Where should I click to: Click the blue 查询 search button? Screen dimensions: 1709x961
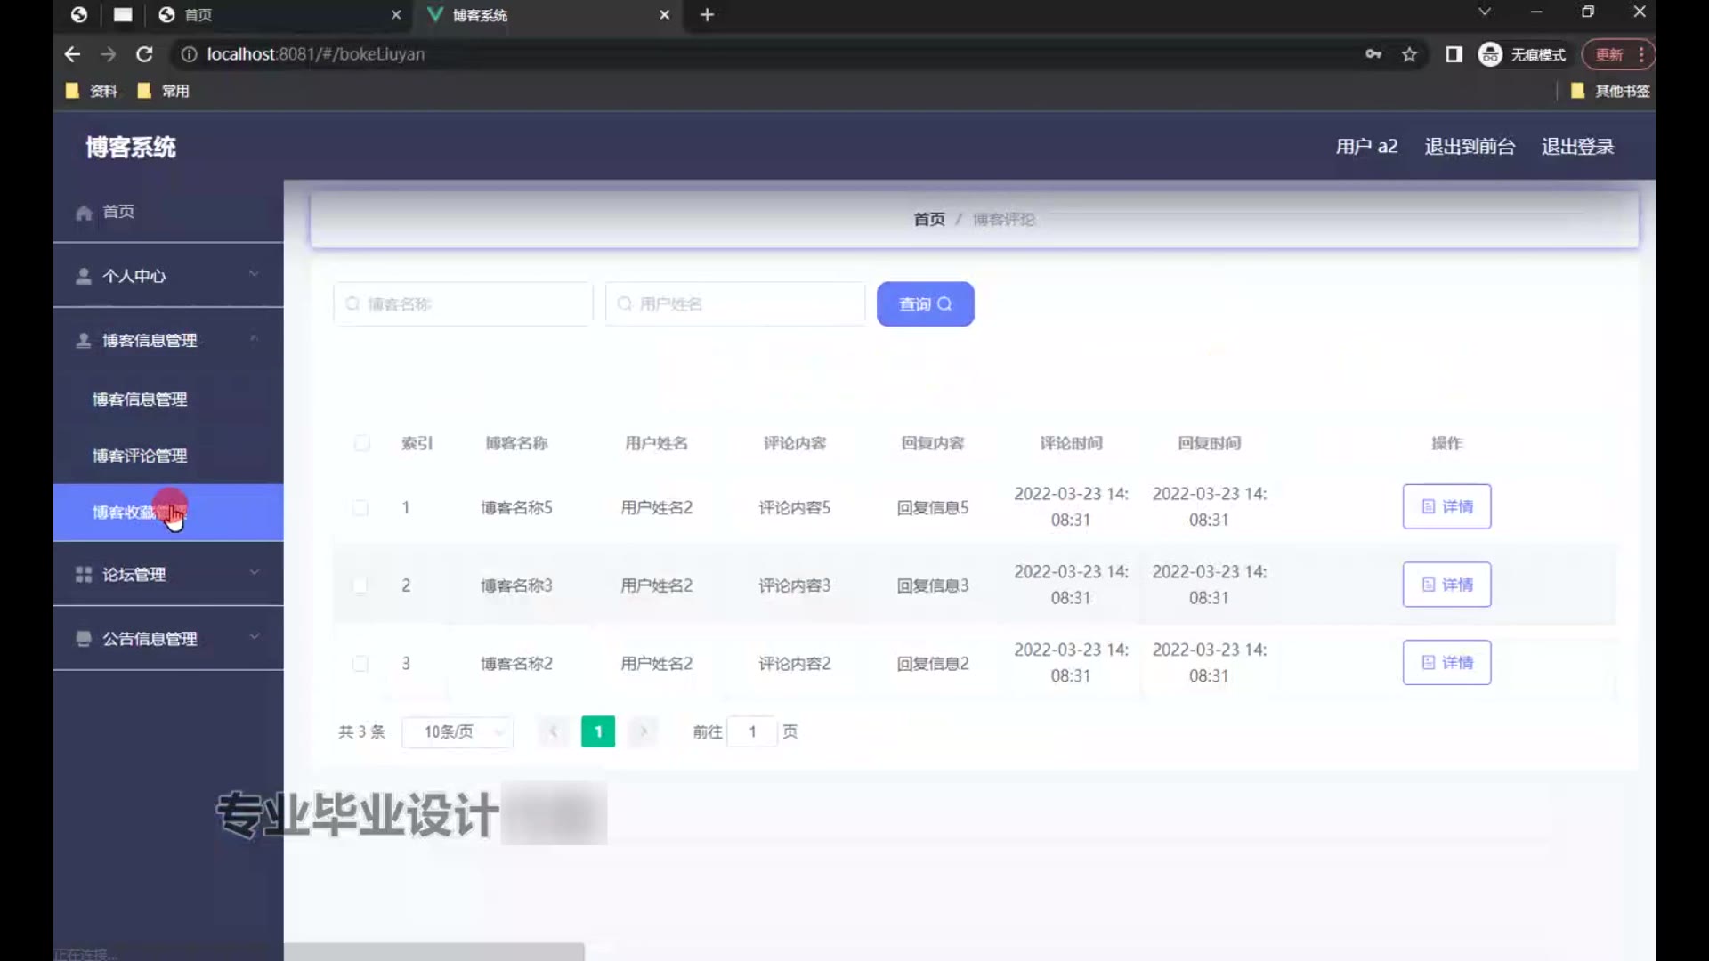click(925, 304)
